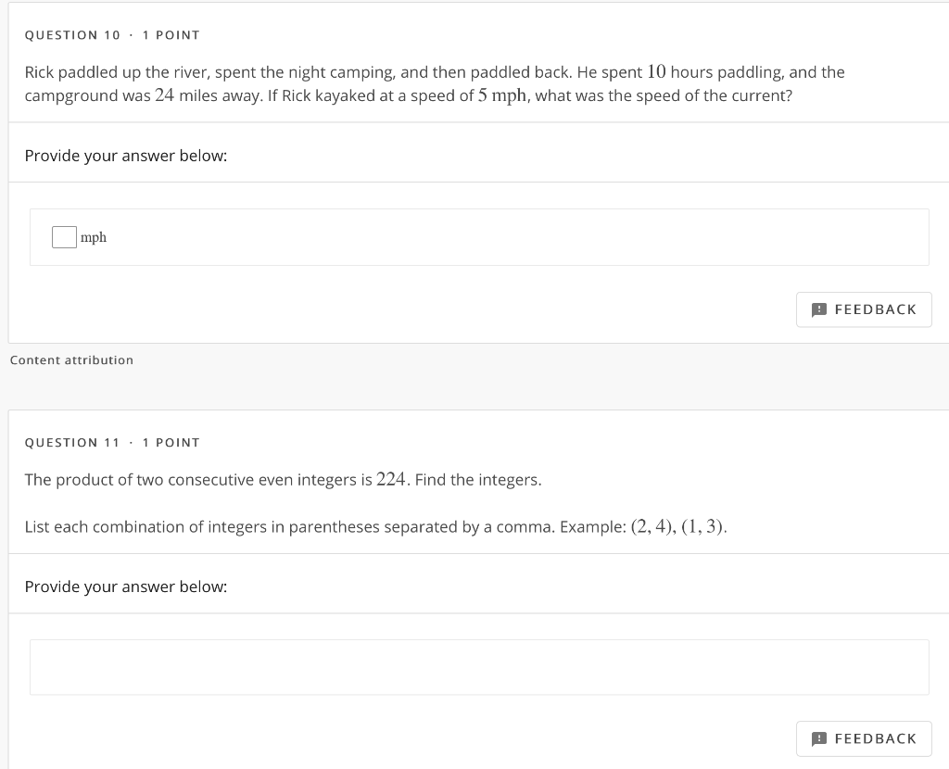Screen dimensions: 949x769
Task: Select the exclamation icon inside the upper FEEDBACK button
Action: point(819,309)
